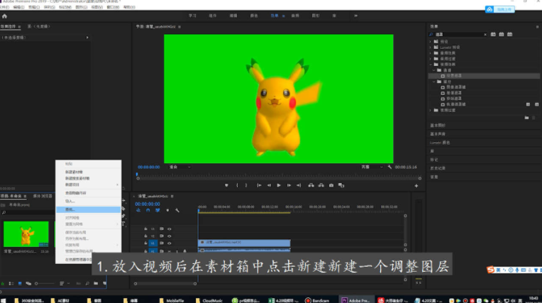Open the Lumetri Color collapsed panel
Screen dimensions: 542x303
[440, 143]
